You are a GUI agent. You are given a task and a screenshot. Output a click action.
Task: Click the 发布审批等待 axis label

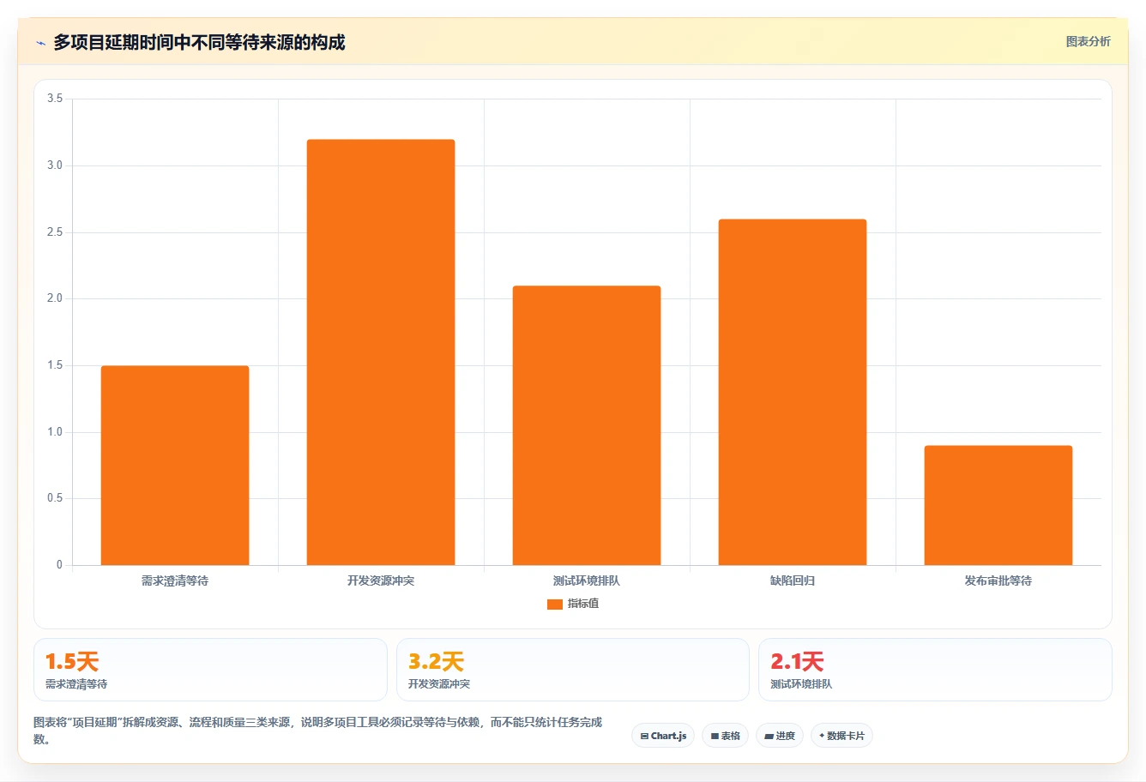pos(998,580)
